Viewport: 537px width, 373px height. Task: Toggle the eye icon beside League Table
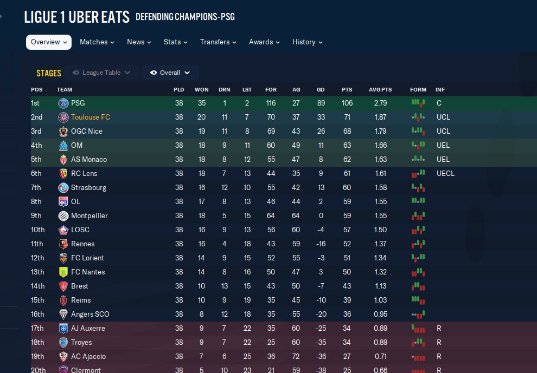coord(76,73)
